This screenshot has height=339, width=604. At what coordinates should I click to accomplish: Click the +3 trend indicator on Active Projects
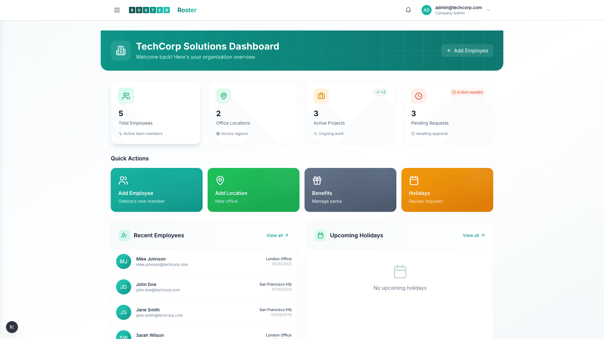click(x=380, y=92)
